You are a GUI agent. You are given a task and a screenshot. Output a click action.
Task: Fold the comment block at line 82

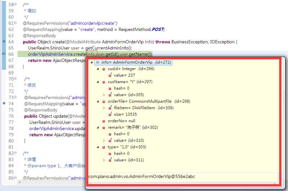(x=15, y=153)
